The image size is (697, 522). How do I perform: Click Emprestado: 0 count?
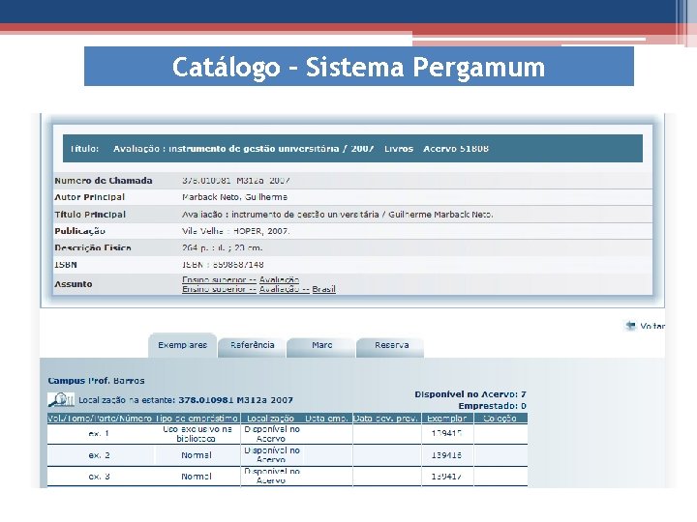492,406
